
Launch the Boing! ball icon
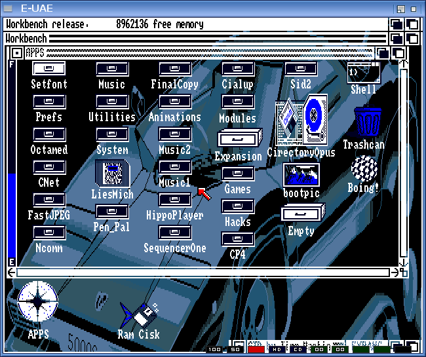pos(364,168)
